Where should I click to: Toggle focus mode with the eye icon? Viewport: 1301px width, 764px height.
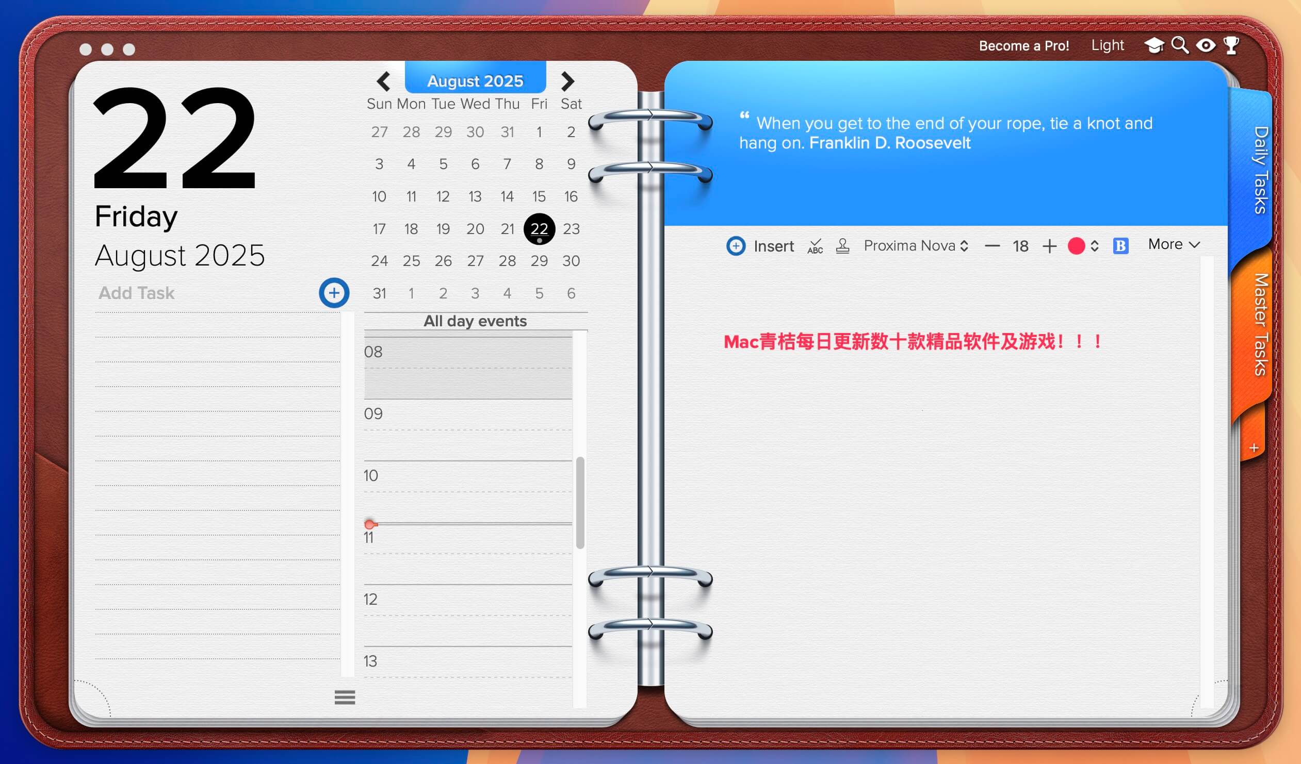pyautogui.click(x=1206, y=45)
